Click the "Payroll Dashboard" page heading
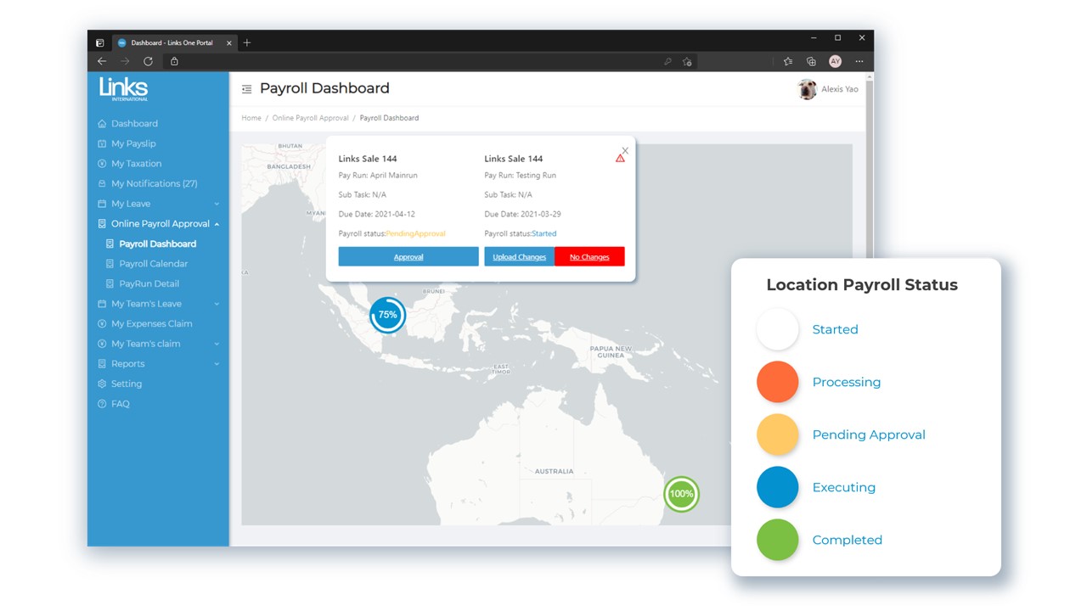 tap(324, 88)
